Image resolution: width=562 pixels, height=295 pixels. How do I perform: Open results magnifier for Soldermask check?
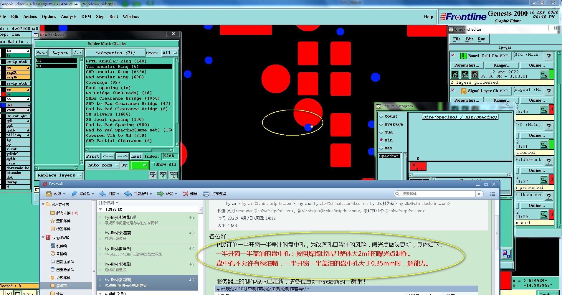pos(544,179)
